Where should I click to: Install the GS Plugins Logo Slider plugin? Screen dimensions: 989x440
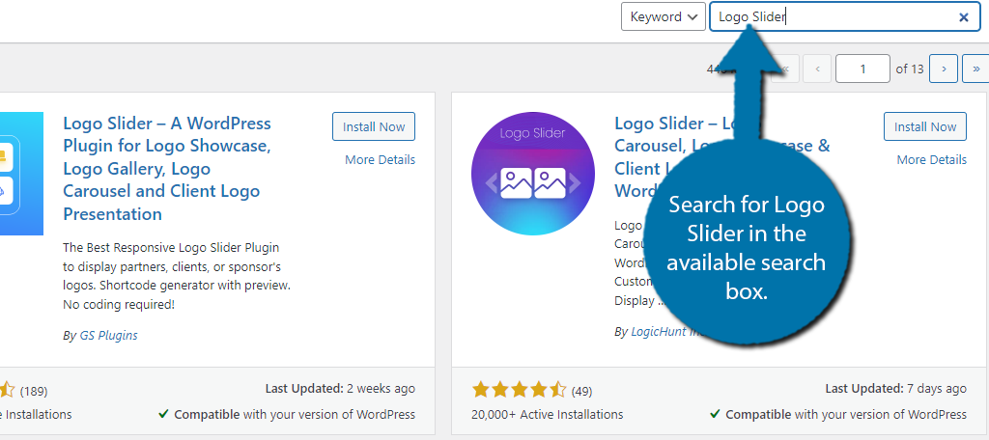click(374, 126)
